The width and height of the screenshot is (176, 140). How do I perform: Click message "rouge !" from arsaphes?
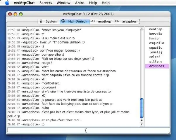pos(47,63)
